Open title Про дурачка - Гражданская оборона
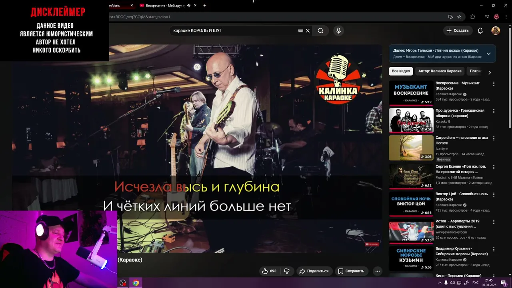This screenshot has height=288, width=512. tap(460, 113)
